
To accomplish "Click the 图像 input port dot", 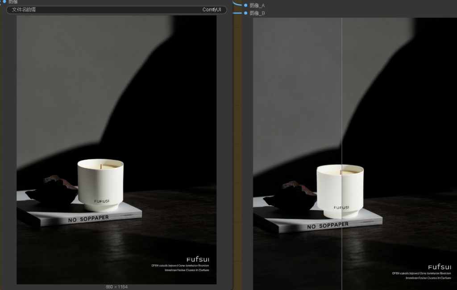I will (4, 2).
